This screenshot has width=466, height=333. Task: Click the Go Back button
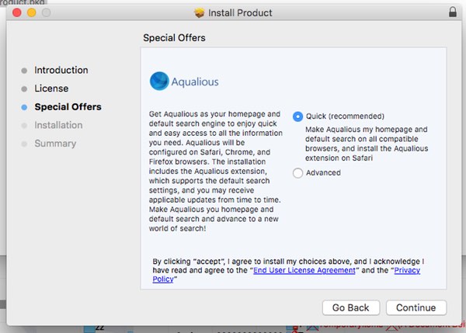[351, 307]
